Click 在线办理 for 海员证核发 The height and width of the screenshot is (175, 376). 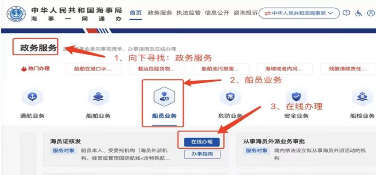pos(202,142)
